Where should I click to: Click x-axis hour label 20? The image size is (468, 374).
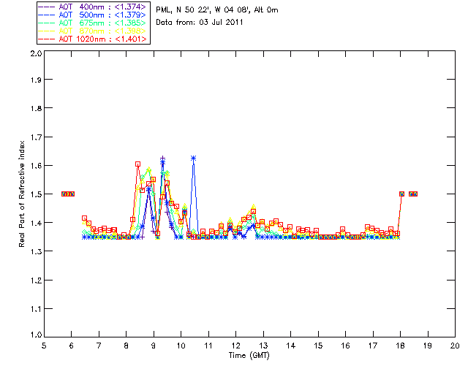(455, 346)
